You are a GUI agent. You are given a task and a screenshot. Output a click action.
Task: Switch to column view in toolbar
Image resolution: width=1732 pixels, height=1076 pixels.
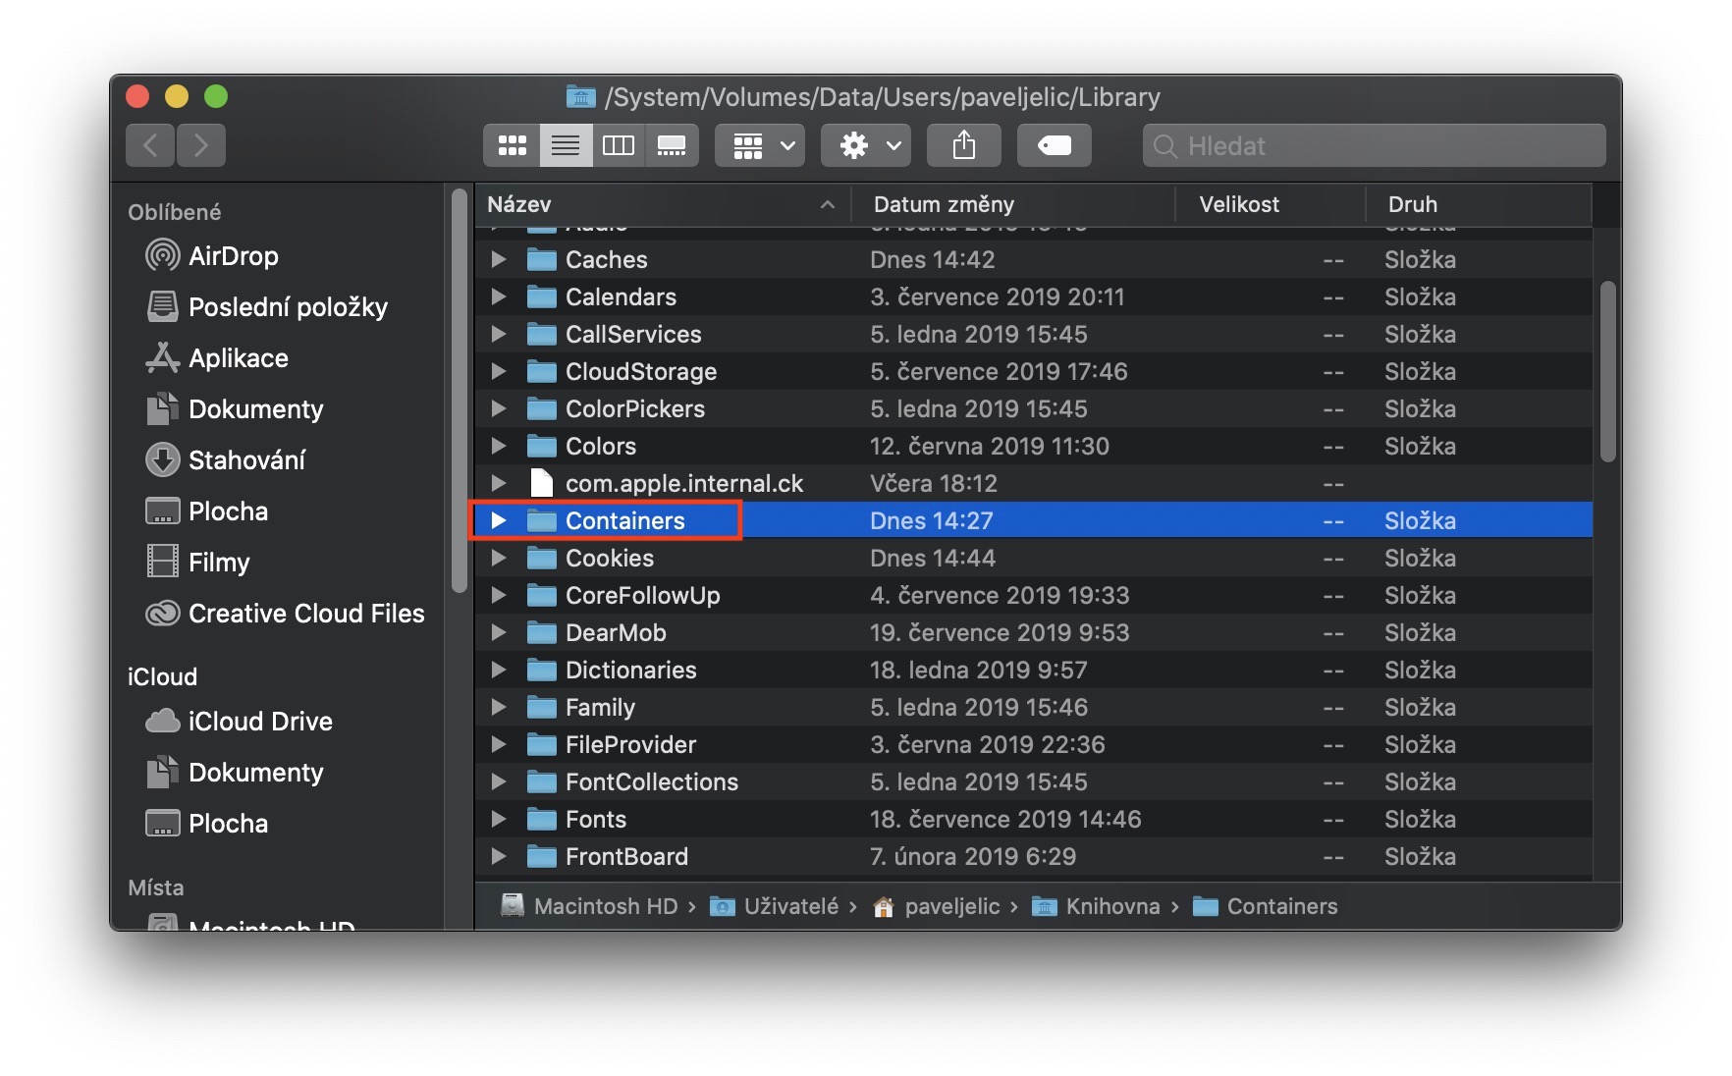619,146
